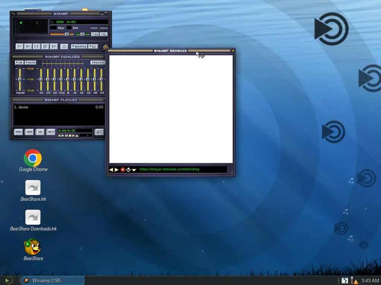Viewport: 381px width, 285px height.
Task: Close the Winamp Browser window
Action: coord(233,50)
